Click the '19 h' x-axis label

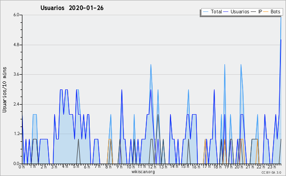click(x=228, y=167)
